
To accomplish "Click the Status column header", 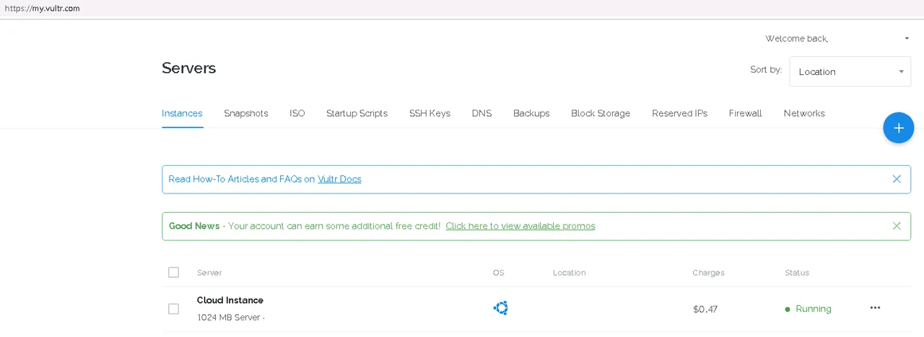I will coord(797,273).
